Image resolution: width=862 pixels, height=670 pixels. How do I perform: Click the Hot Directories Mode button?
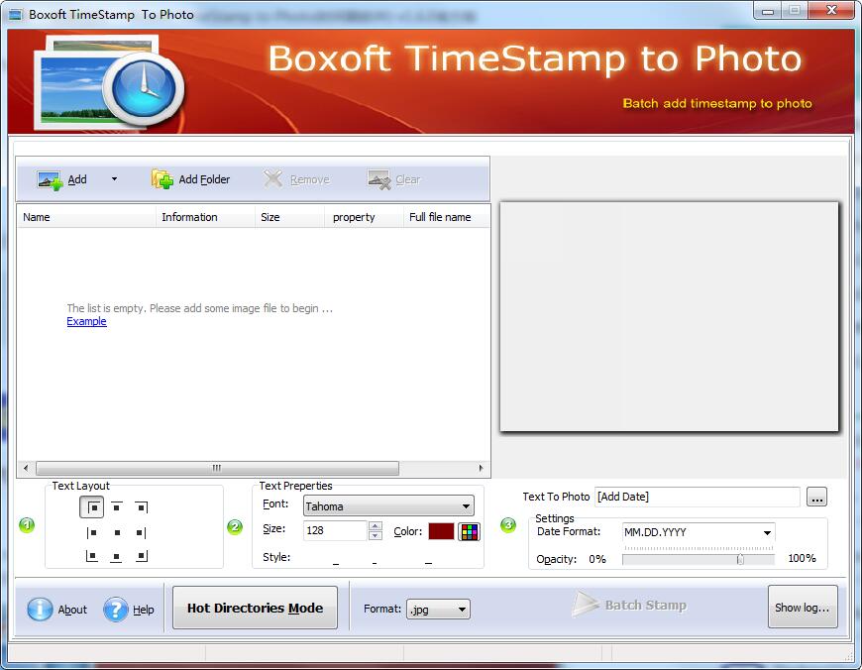pos(255,608)
